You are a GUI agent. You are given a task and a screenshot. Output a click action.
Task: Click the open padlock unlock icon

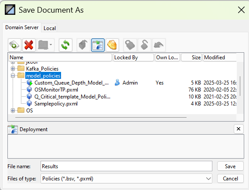[144, 45]
